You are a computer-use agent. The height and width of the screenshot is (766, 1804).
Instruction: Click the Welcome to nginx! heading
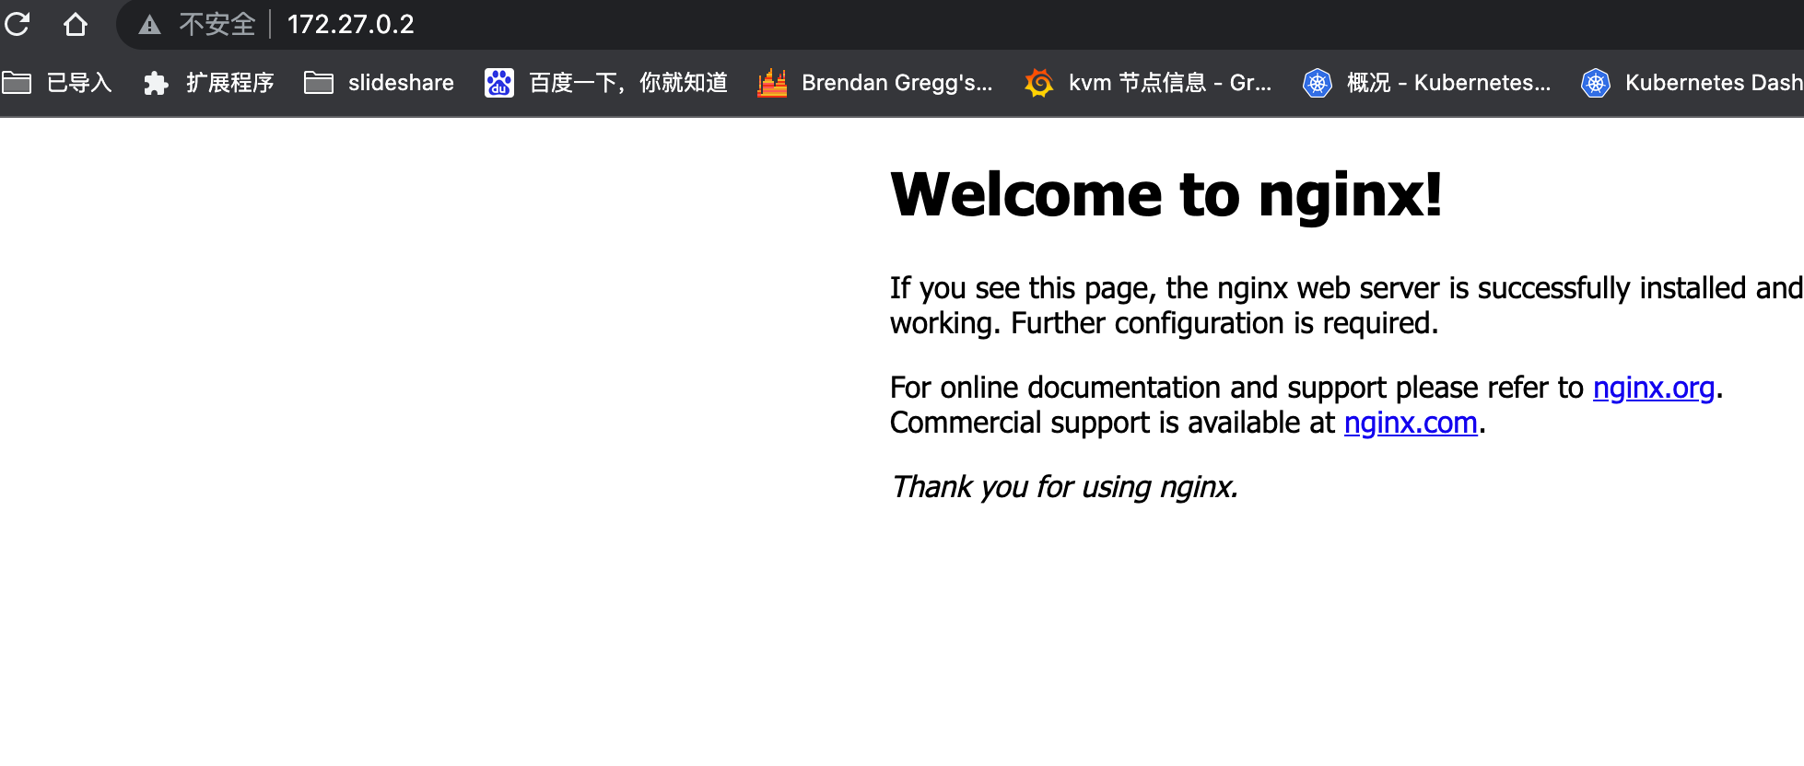click(1166, 195)
